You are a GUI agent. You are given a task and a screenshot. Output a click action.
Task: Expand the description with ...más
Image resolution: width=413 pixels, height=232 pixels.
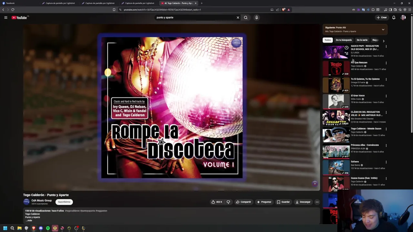(29, 220)
